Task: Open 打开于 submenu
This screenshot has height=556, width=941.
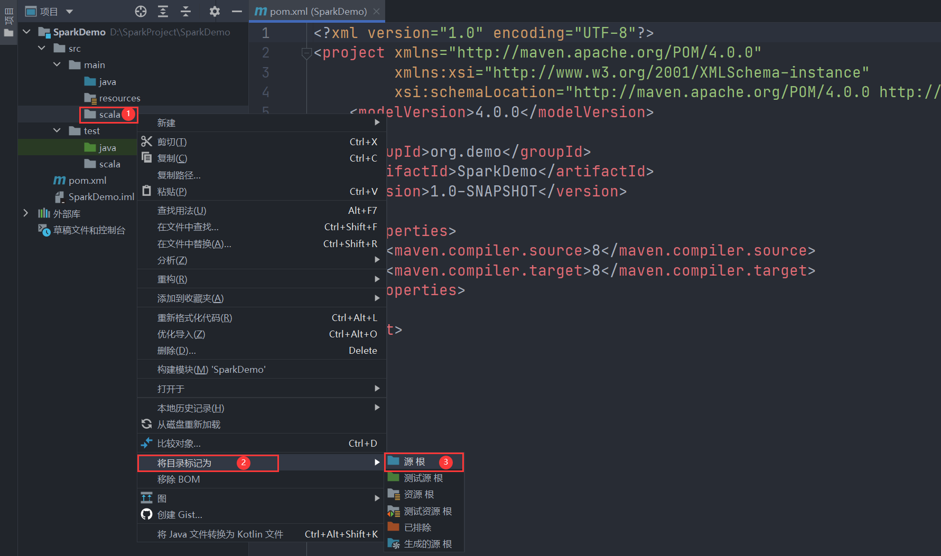Action: click(262, 389)
